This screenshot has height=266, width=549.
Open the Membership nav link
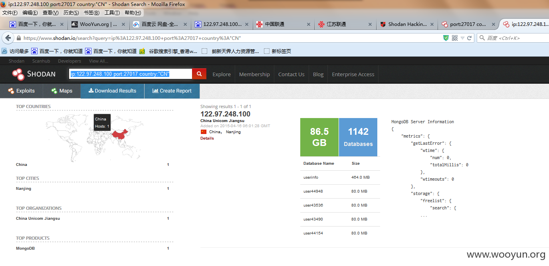pyautogui.click(x=254, y=74)
